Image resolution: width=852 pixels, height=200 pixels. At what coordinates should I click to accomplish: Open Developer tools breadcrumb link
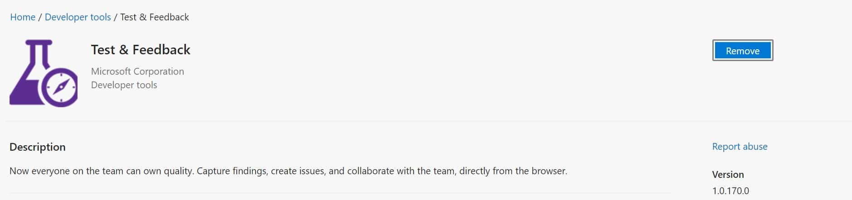click(x=78, y=17)
